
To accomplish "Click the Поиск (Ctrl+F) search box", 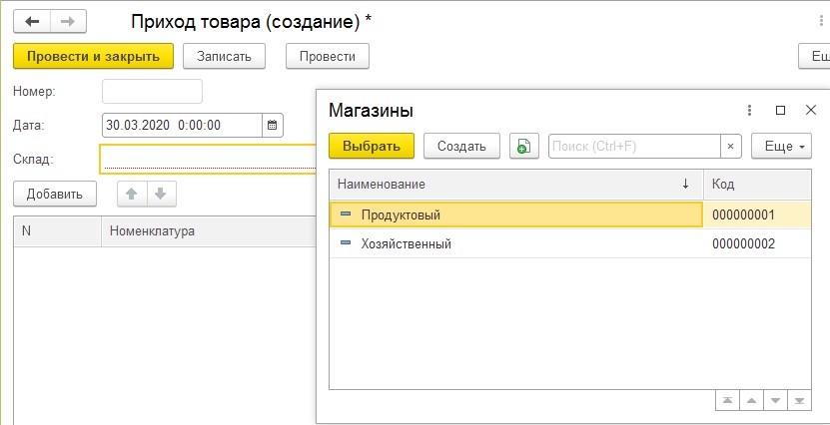I will [634, 146].
